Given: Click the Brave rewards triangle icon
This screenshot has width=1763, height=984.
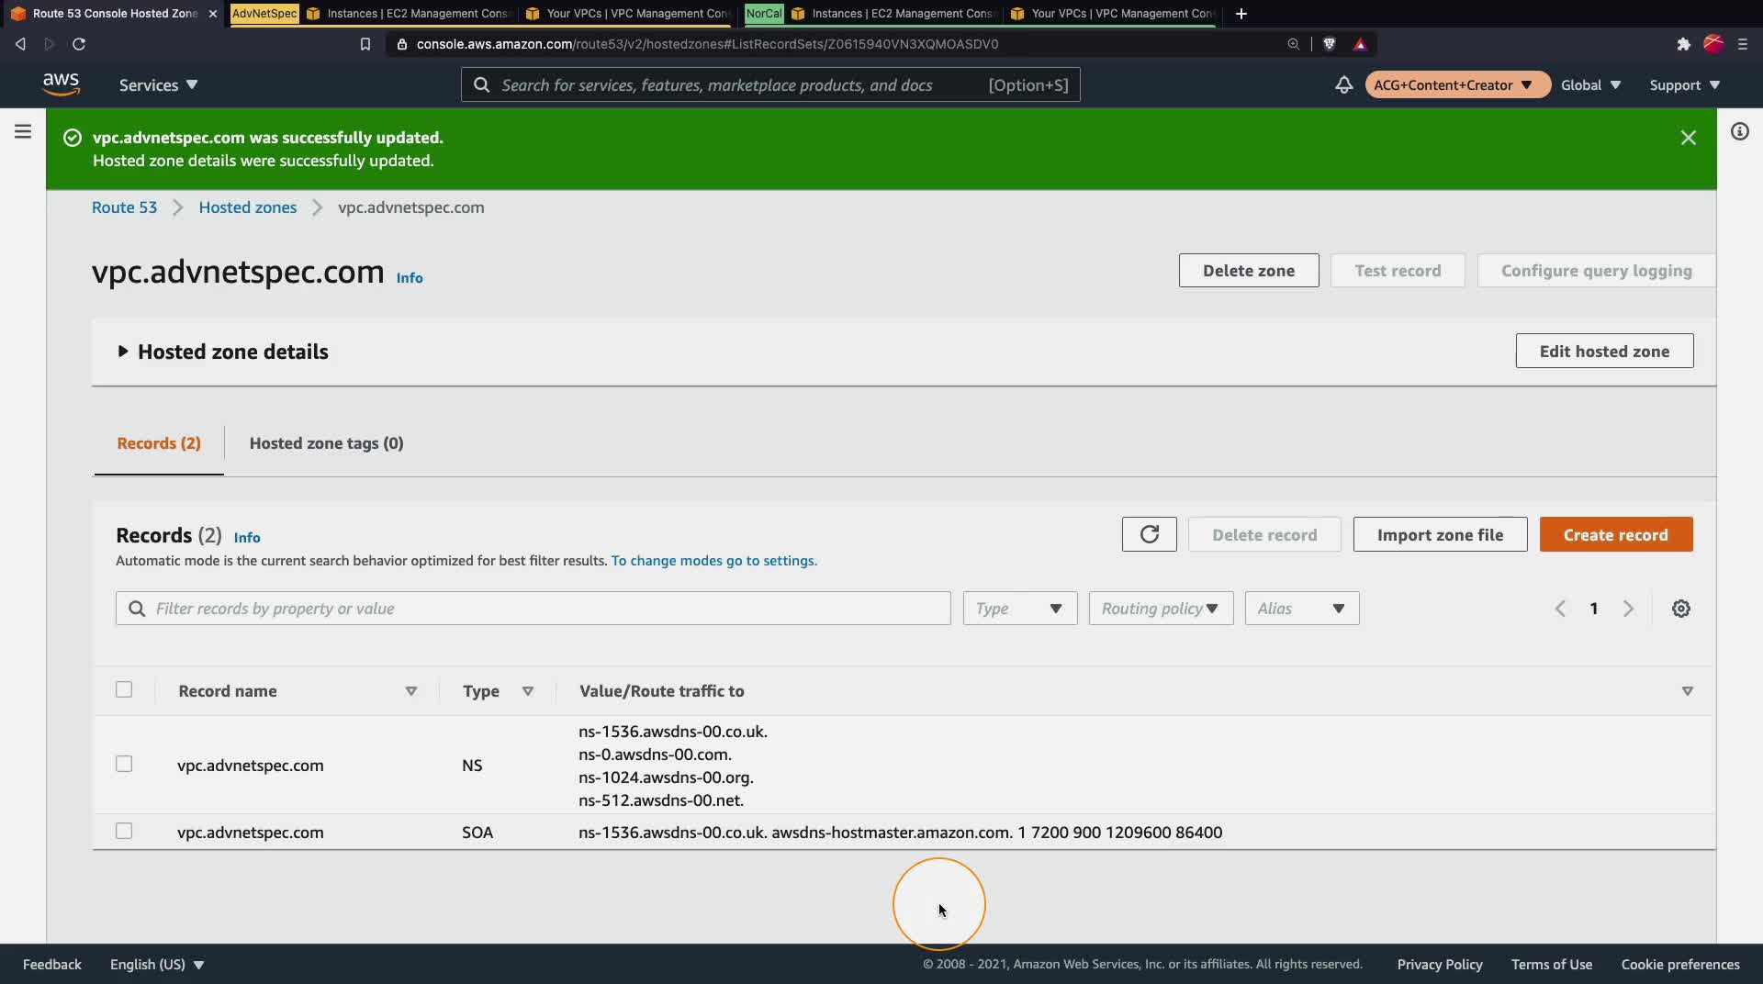Looking at the screenshot, I should coord(1360,44).
